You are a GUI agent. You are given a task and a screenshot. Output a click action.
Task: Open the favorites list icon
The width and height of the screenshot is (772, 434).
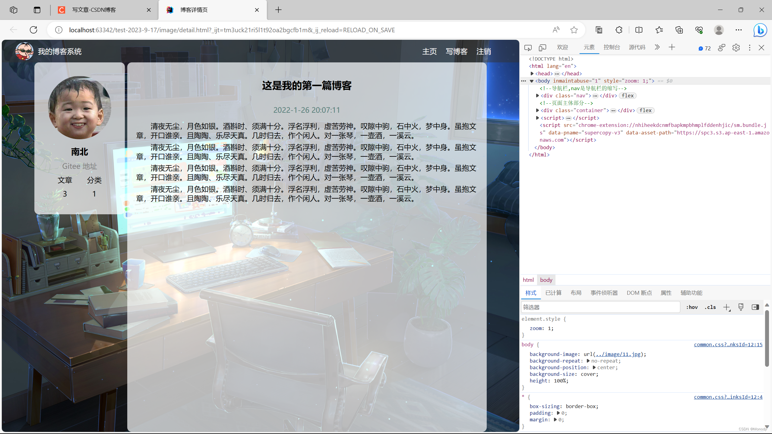click(x=659, y=30)
